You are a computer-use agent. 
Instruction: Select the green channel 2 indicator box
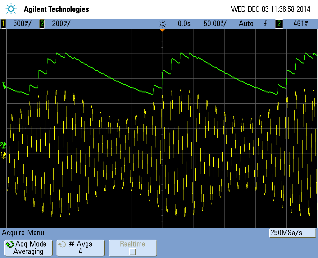42,24
